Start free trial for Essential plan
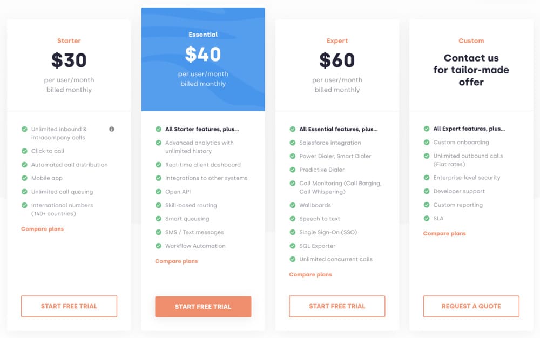Viewport: 540px width, 338px height. (x=203, y=307)
